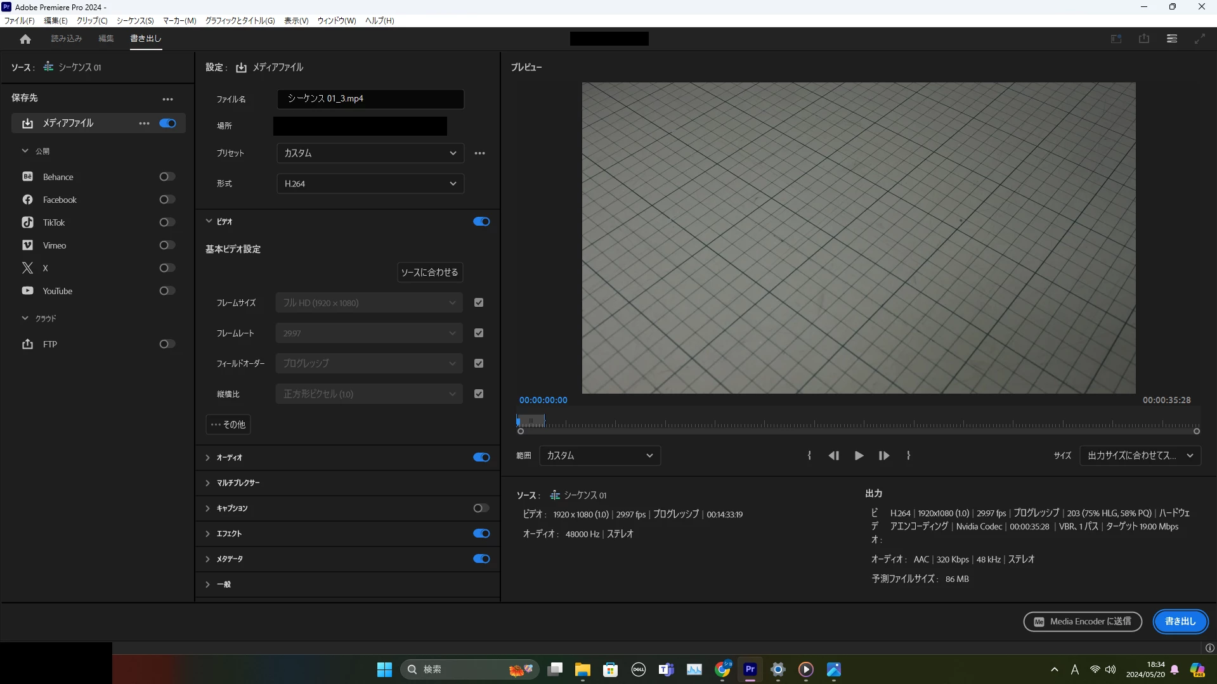This screenshot has width=1217, height=684.
Task: Open ウィンドウ menu
Action: 337,21
